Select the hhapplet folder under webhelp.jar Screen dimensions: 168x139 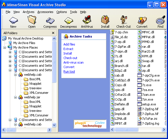click(x=33, y=106)
